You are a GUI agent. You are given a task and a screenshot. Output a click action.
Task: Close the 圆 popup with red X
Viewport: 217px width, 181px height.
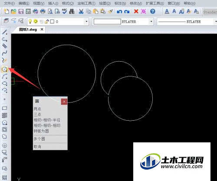point(64,102)
